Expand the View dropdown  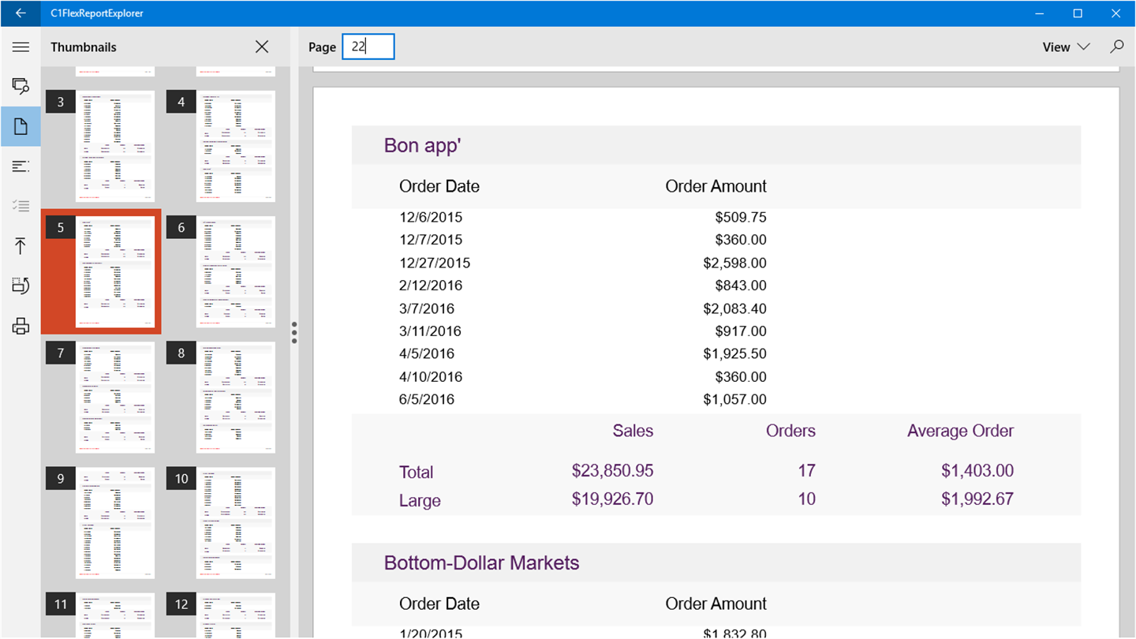coord(1066,47)
